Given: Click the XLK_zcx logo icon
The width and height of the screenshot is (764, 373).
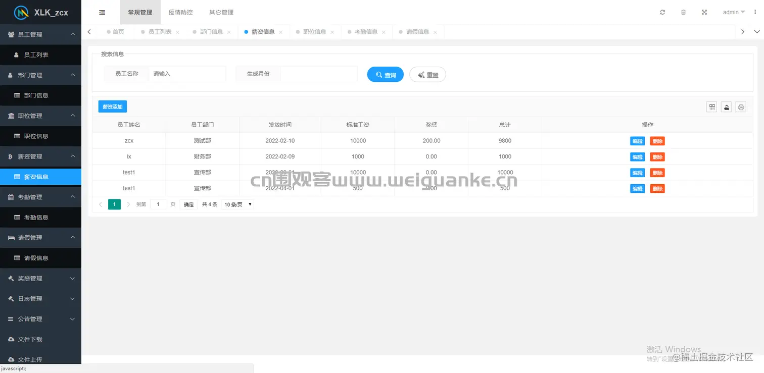Looking at the screenshot, I should [21, 12].
